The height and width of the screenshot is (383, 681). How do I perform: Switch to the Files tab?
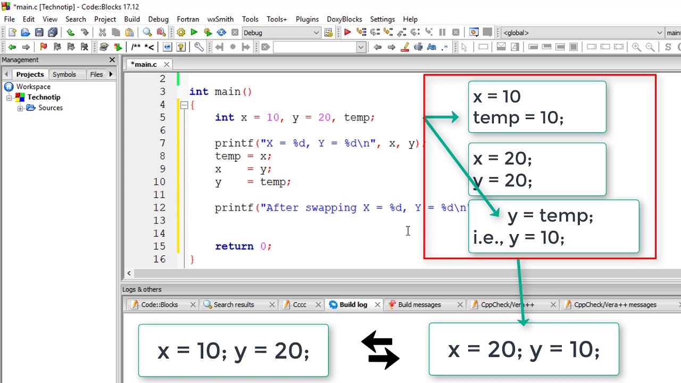click(96, 74)
